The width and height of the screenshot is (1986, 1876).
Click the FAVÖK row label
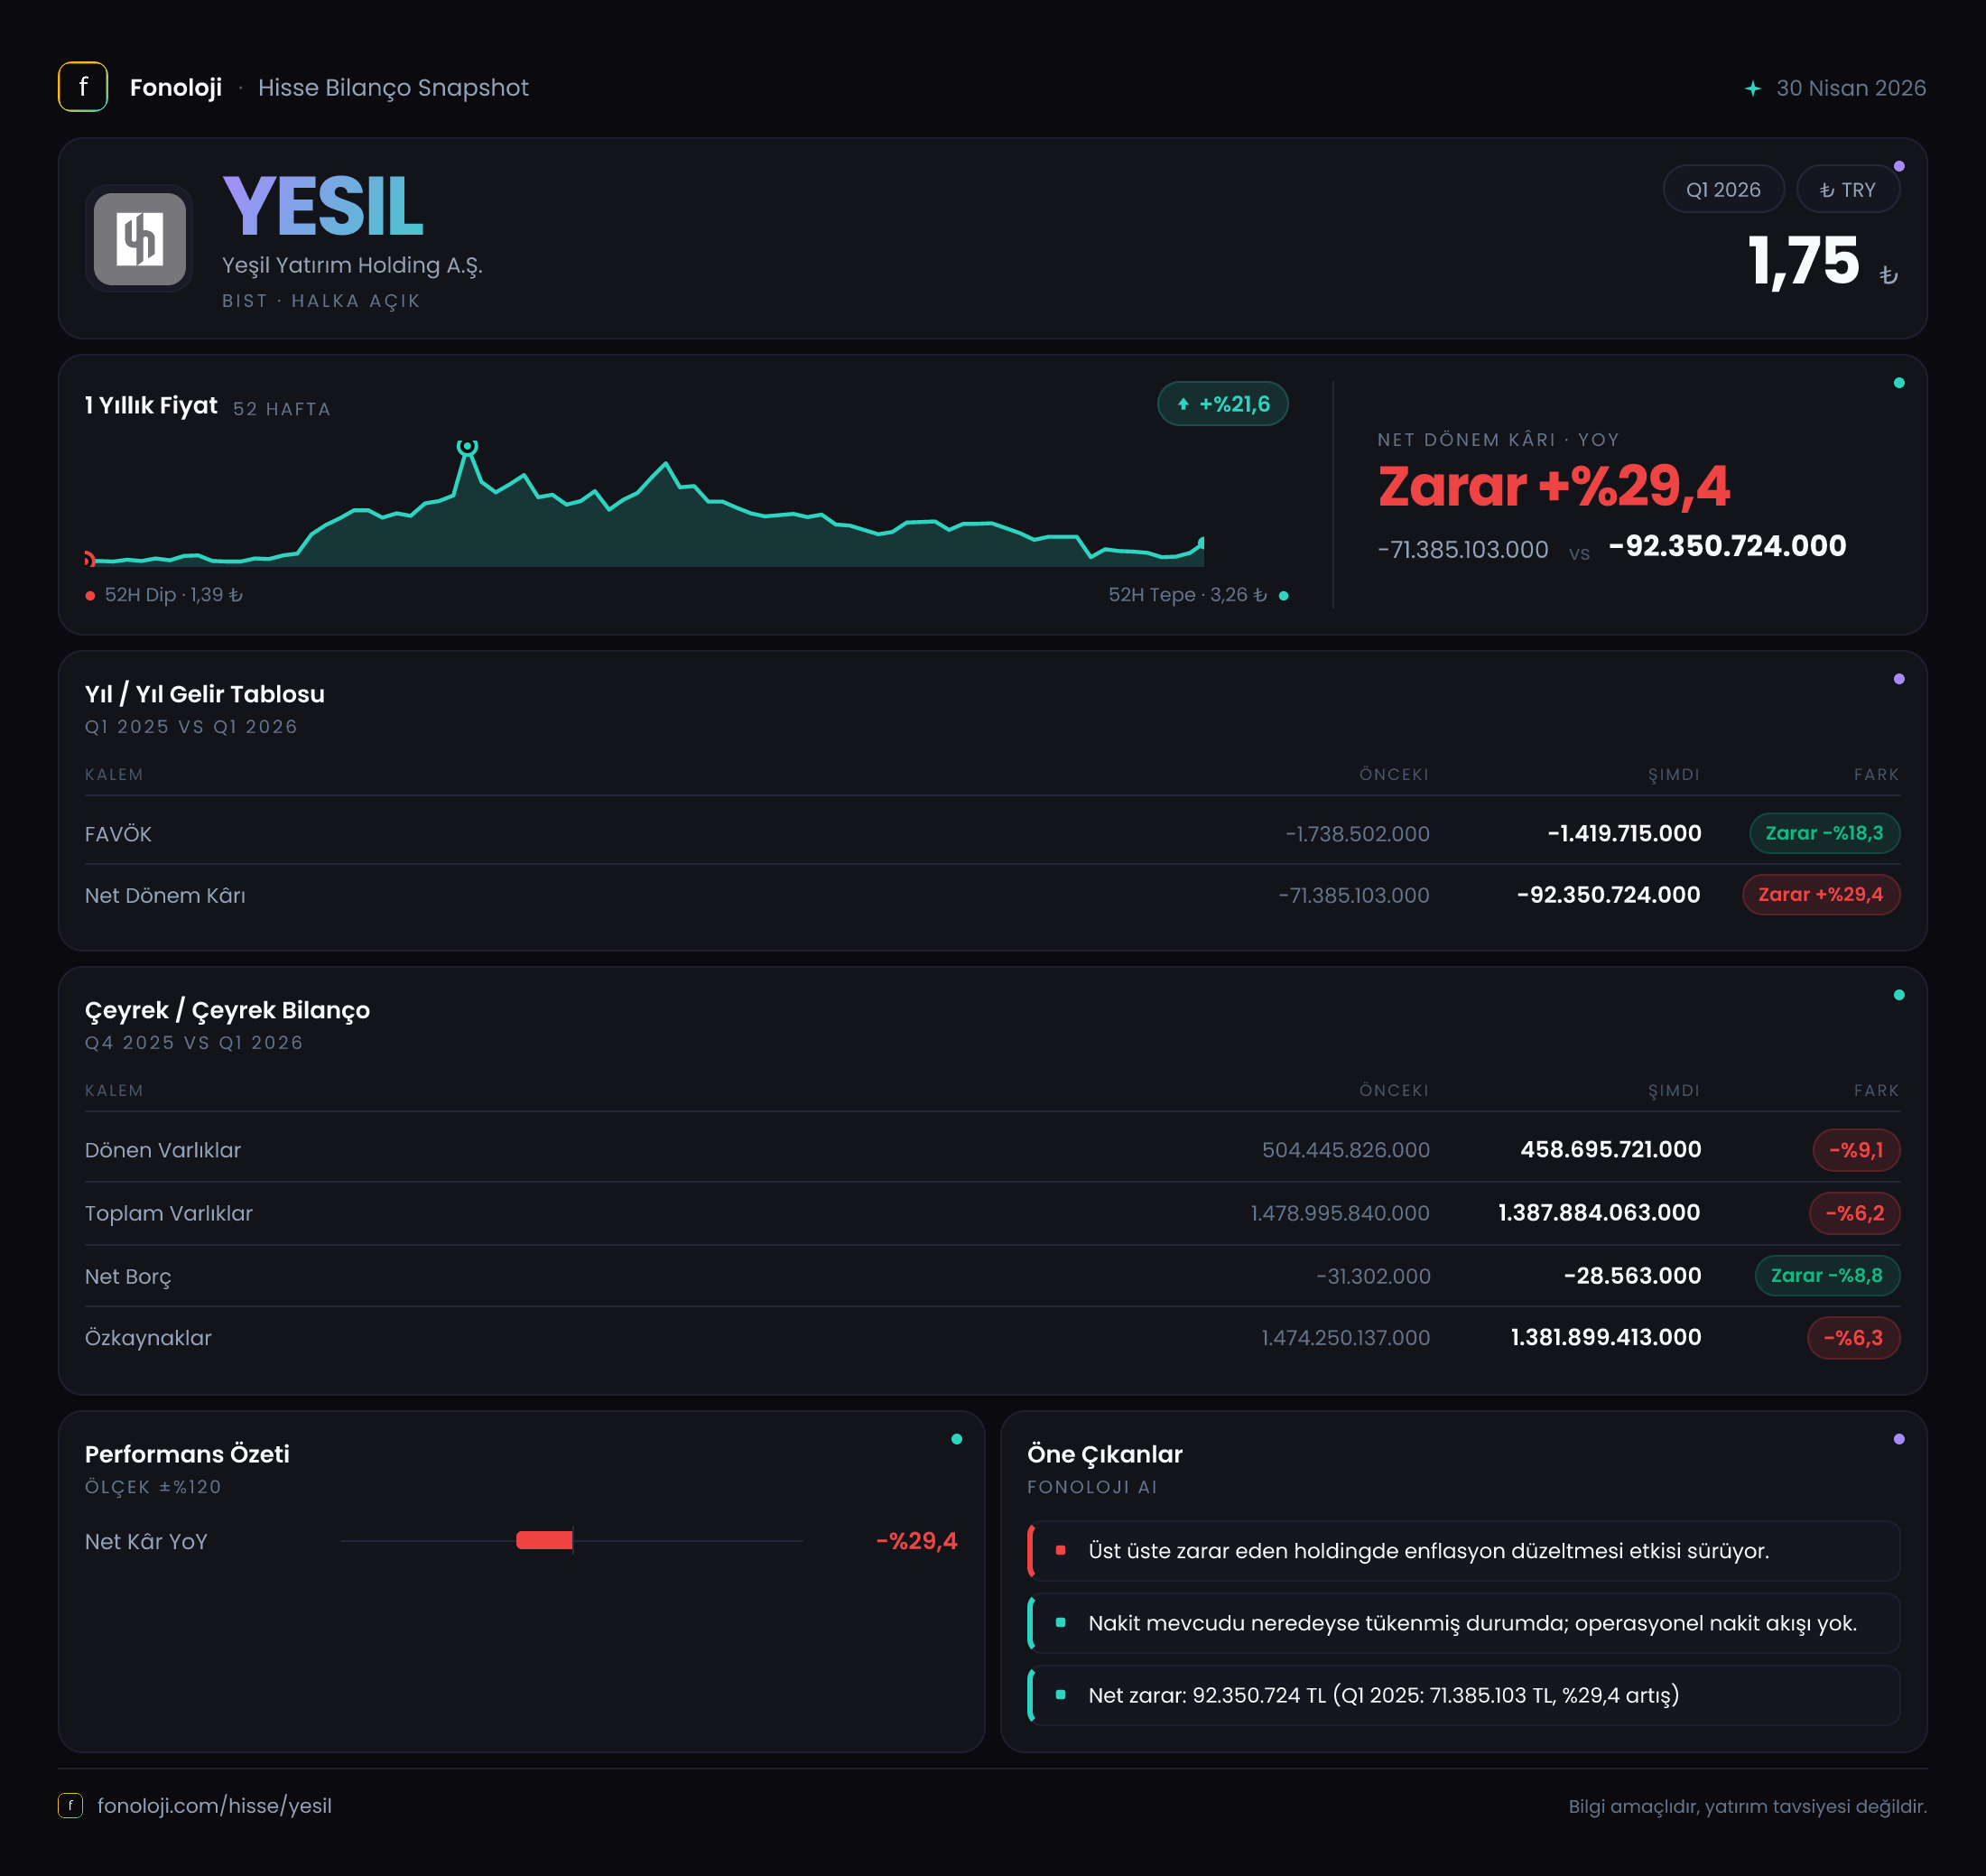118,834
